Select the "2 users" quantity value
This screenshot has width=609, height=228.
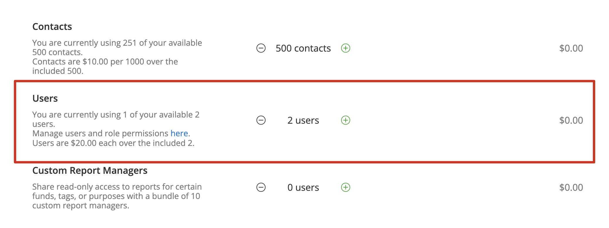click(303, 120)
